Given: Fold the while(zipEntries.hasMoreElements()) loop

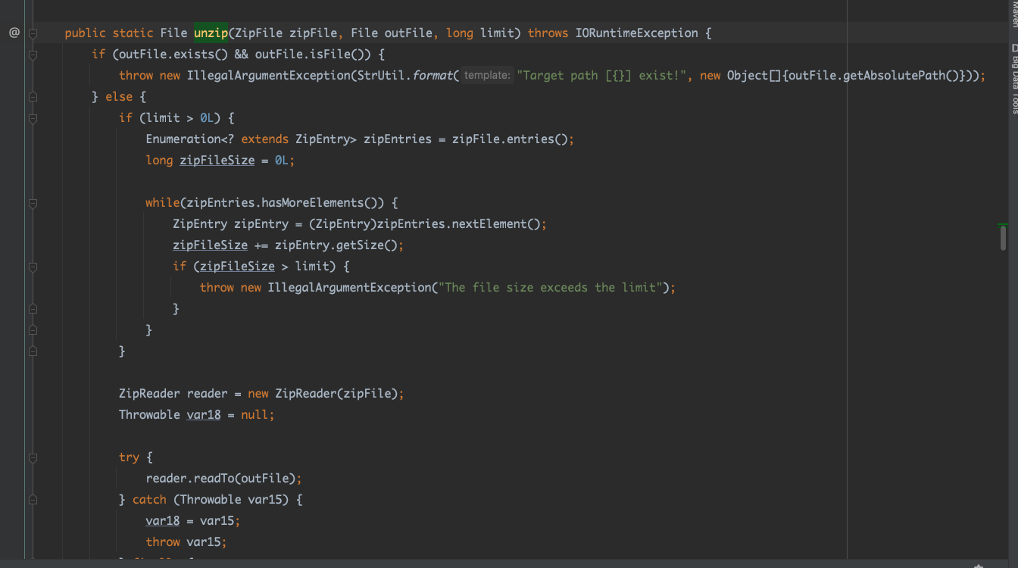Looking at the screenshot, I should tap(33, 203).
